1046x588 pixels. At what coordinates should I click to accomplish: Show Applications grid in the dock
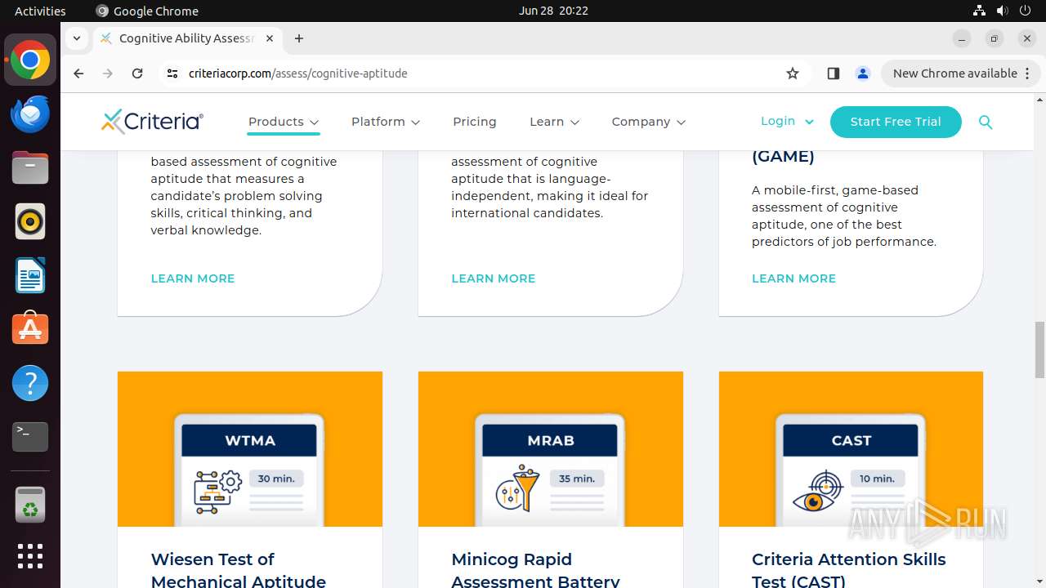30,556
